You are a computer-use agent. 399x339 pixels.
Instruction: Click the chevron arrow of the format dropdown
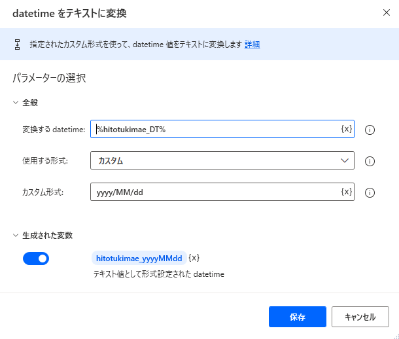click(x=345, y=160)
